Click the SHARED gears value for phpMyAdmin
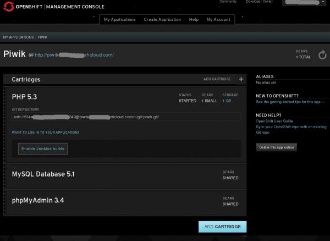The width and height of the screenshot is (330, 241). [x=230, y=204]
